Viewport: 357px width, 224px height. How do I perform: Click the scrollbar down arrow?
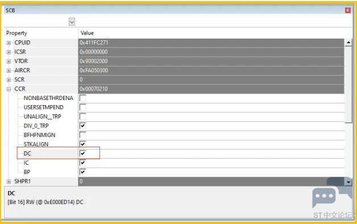click(348, 182)
